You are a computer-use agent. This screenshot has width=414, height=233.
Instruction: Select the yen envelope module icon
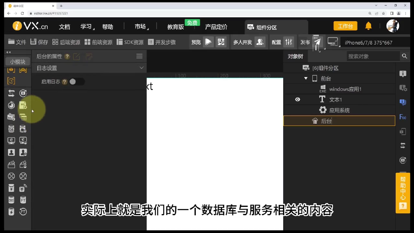pyautogui.click(x=11, y=188)
